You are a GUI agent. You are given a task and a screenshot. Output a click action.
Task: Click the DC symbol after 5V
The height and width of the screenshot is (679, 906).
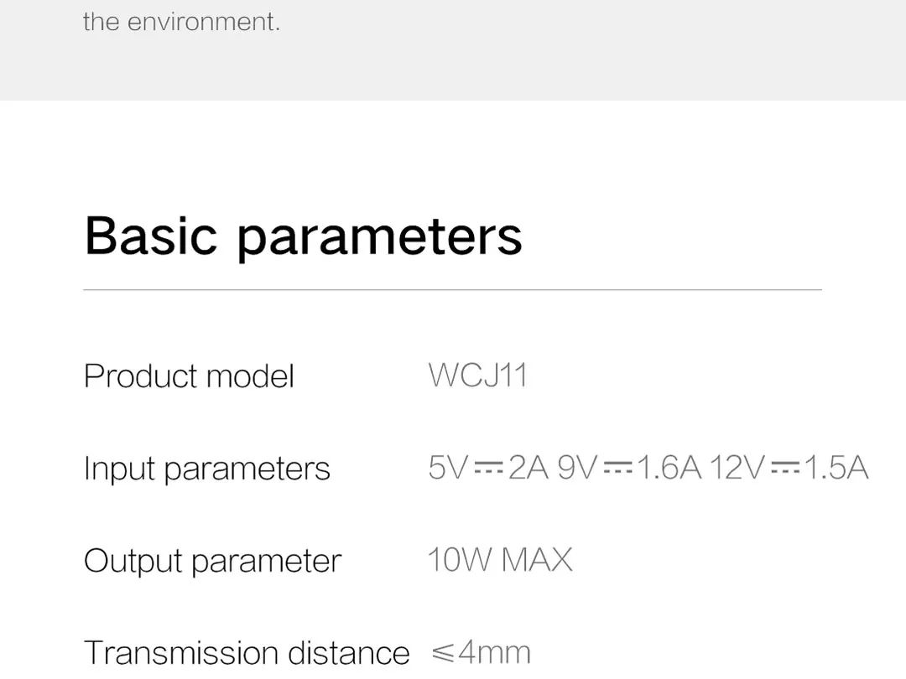pyautogui.click(x=487, y=469)
